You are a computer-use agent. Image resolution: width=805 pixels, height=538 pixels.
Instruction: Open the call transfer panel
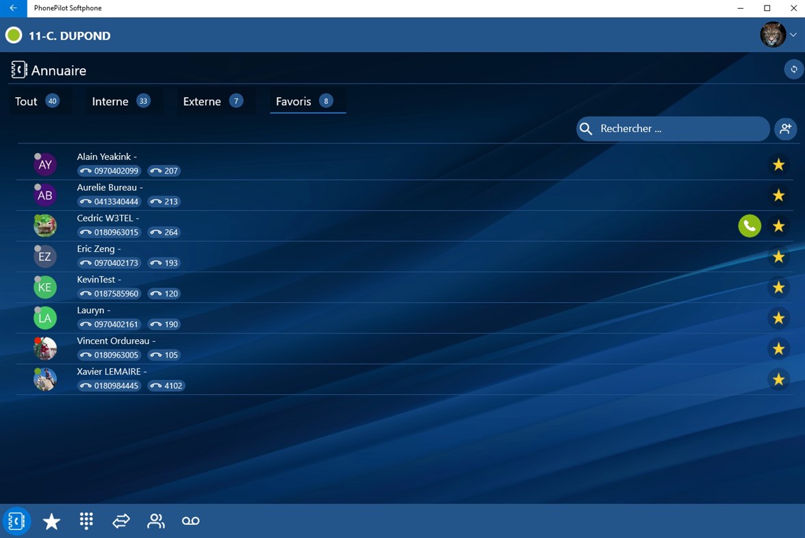(120, 521)
